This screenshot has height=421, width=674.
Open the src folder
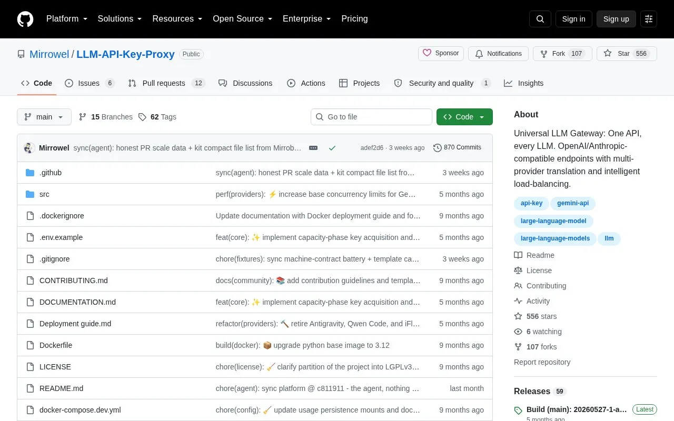[44, 194]
